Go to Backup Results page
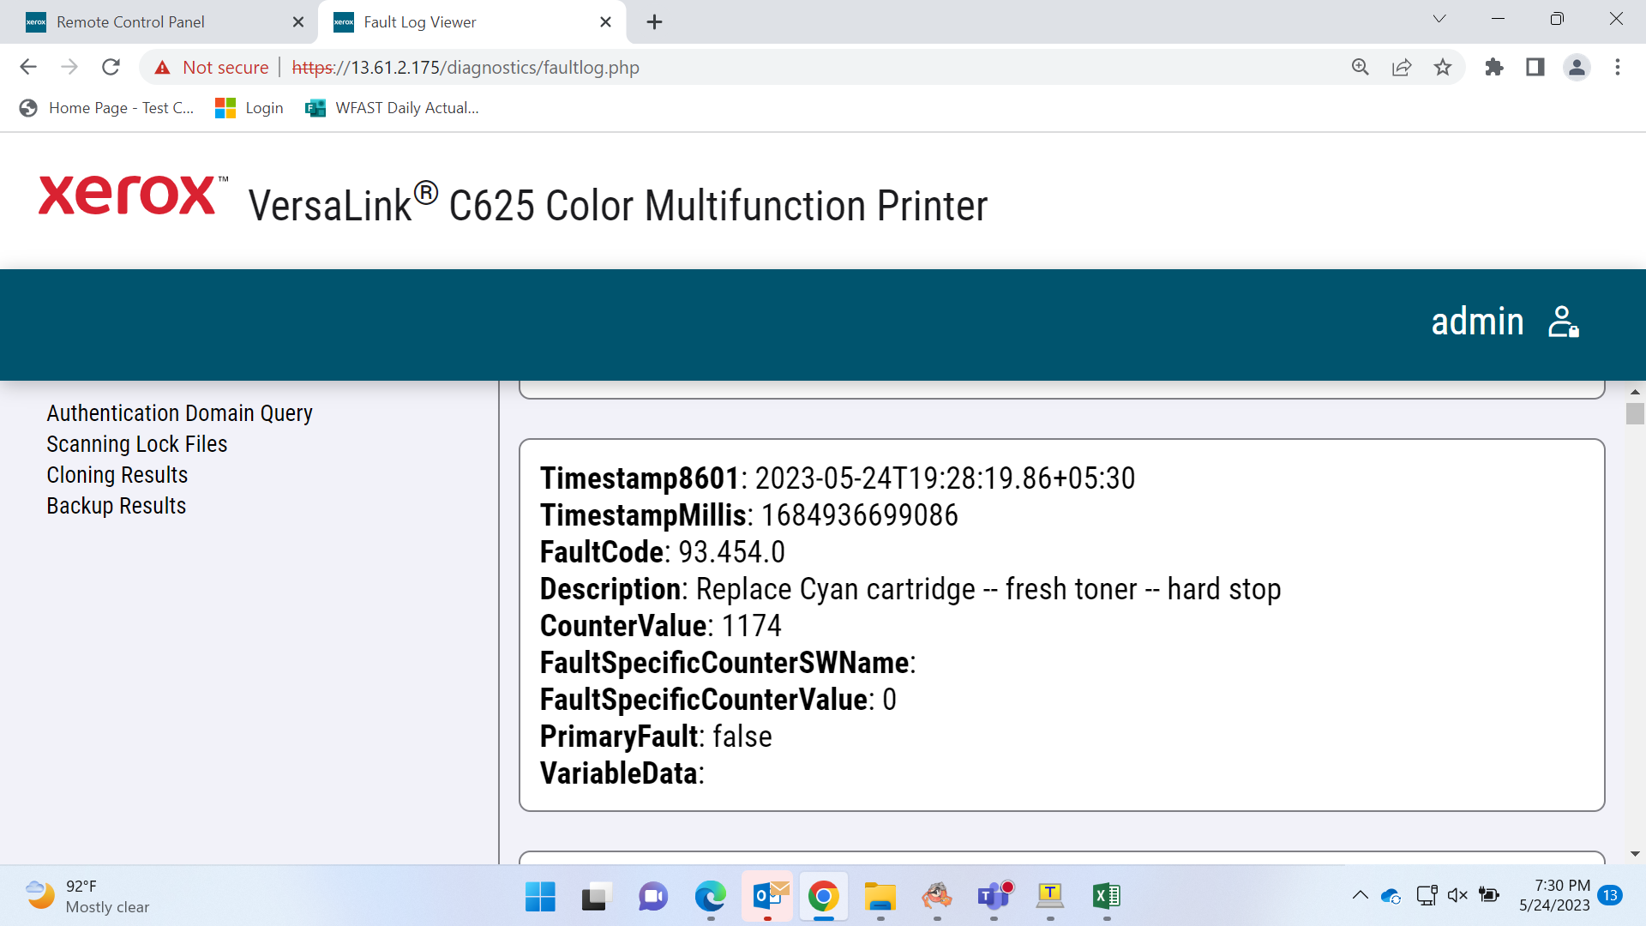1646x926 pixels. click(x=117, y=506)
